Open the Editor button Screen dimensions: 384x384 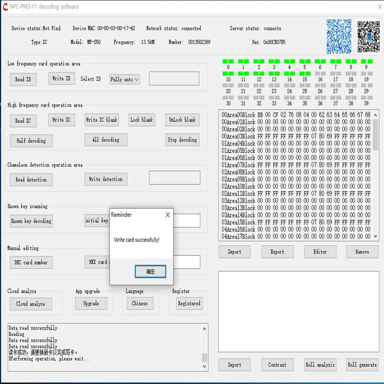pyautogui.click(x=320, y=252)
